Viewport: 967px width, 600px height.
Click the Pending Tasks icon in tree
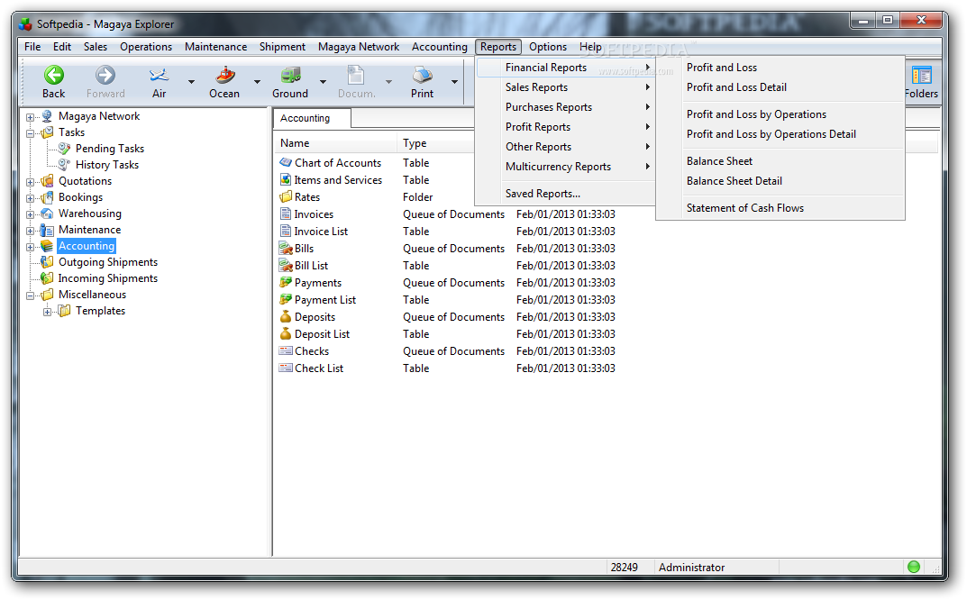(x=64, y=149)
